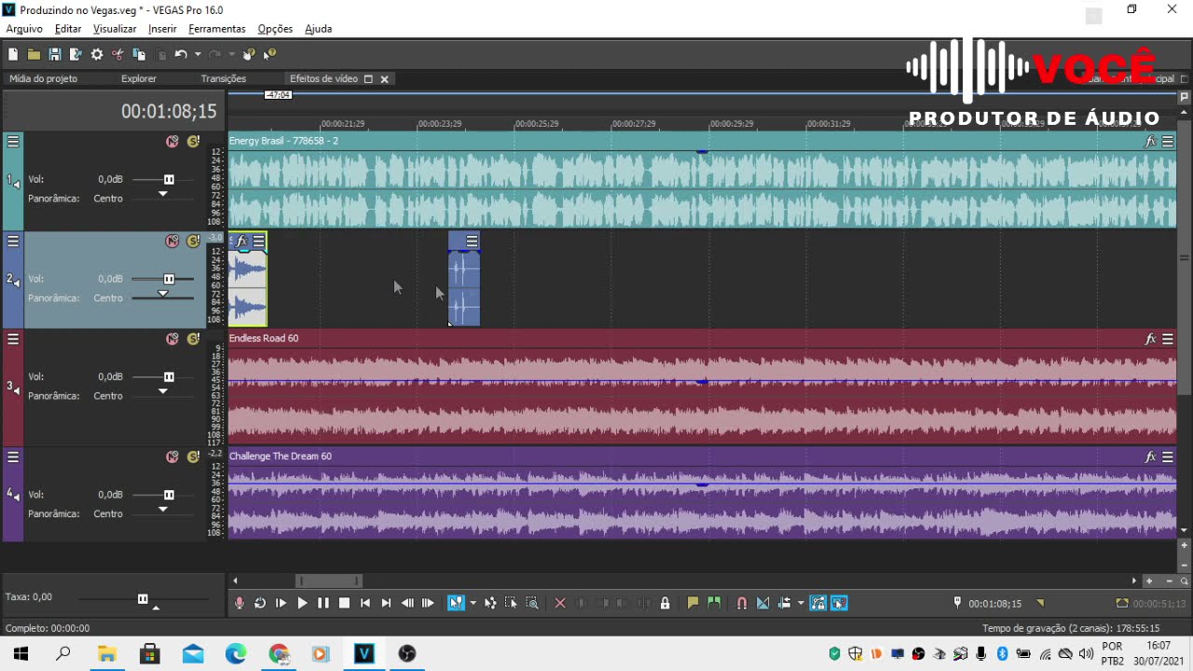Insert a region with the green icon
1193x671 pixels.
pos(714,603)
